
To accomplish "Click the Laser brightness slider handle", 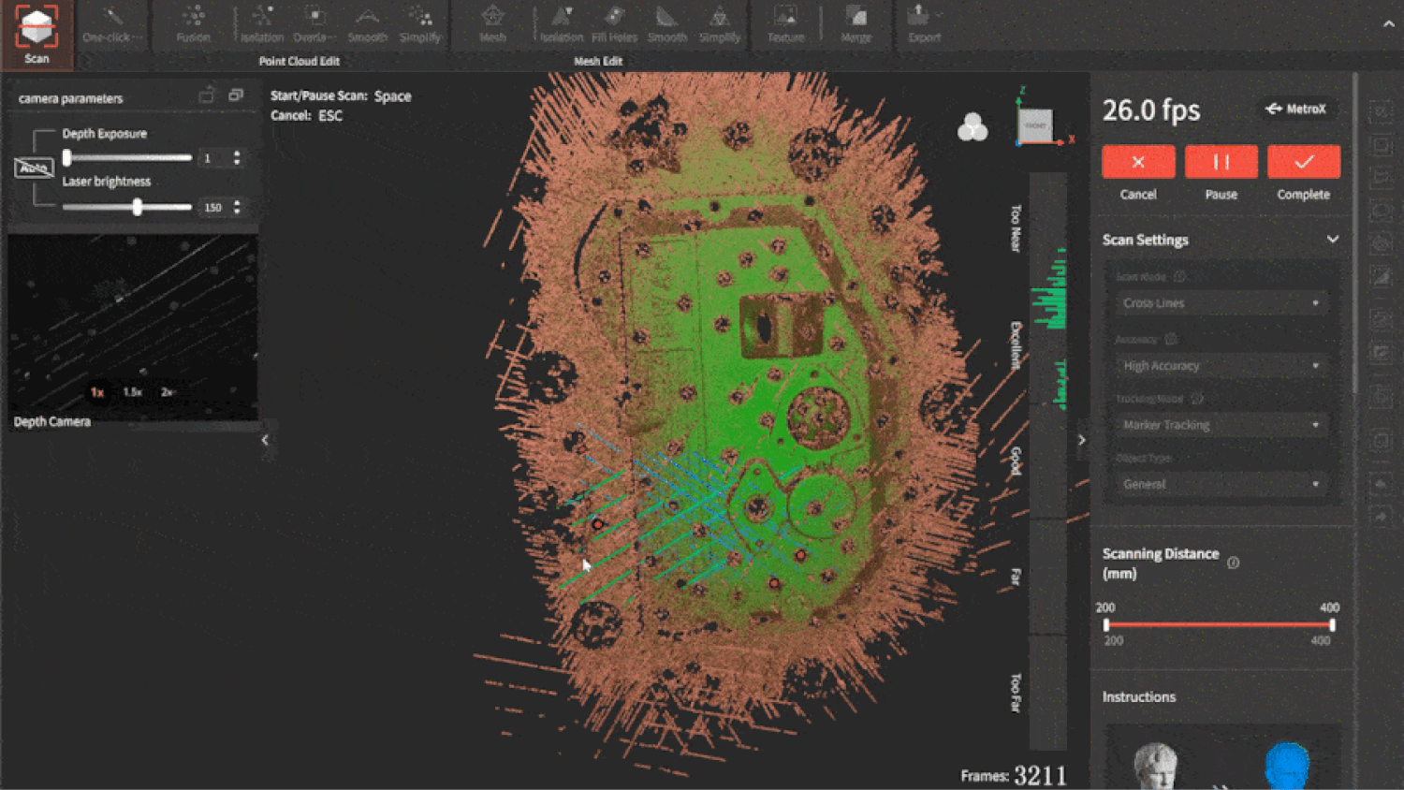I will 138,207.
